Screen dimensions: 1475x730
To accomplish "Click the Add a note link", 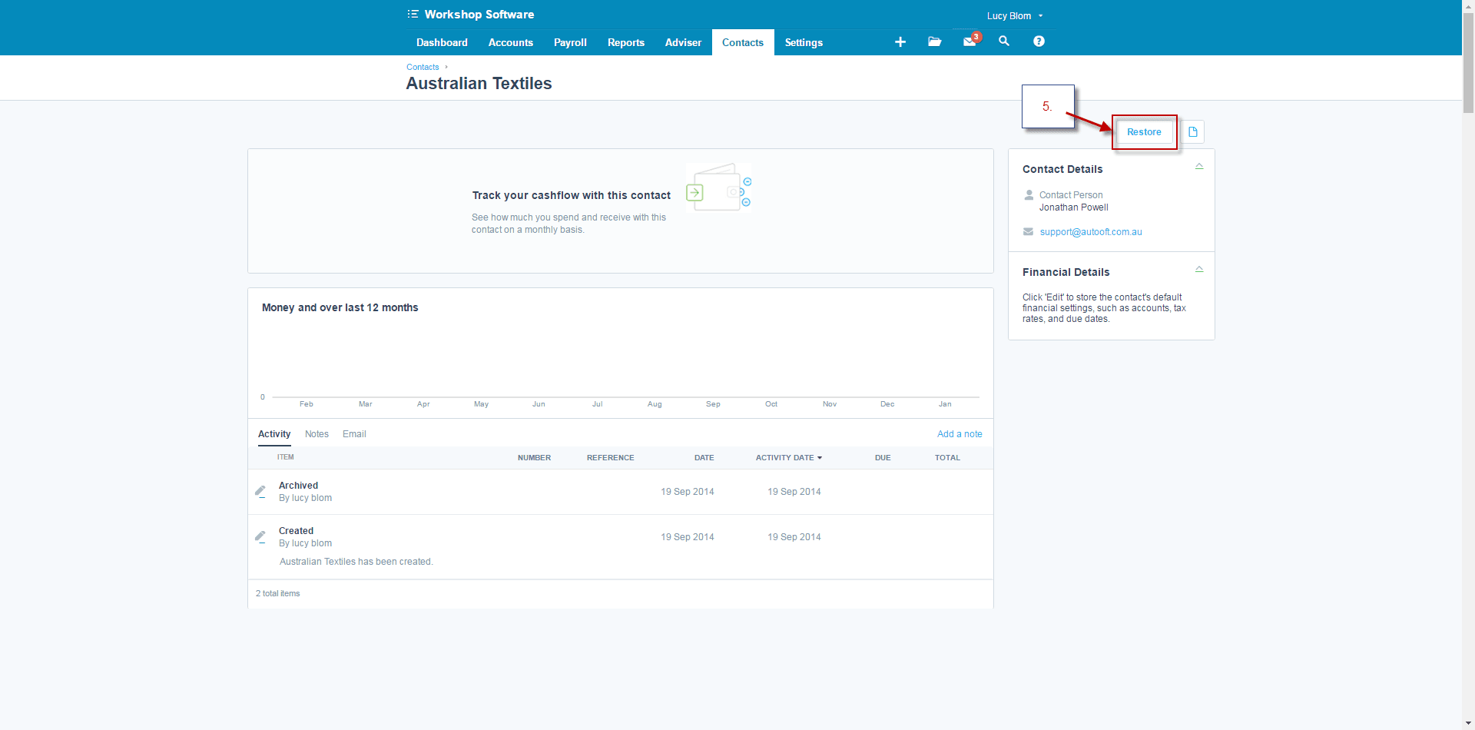I will click(x=960, y=434).
